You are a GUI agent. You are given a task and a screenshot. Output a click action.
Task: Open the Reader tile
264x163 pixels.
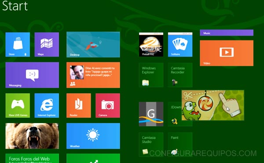[79, 105]
